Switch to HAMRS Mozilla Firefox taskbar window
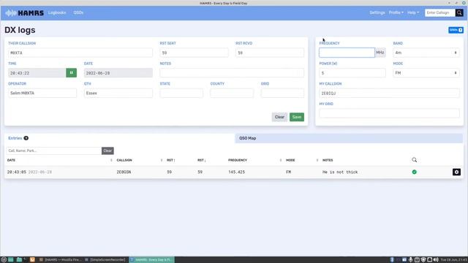 pos(61,260)
